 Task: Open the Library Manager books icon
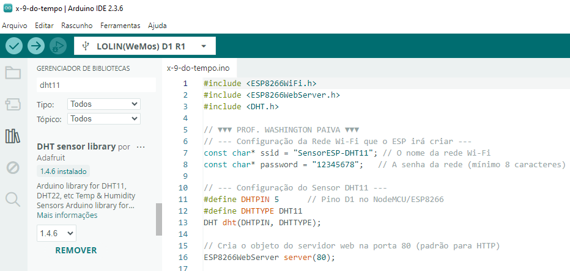point(13,136)
